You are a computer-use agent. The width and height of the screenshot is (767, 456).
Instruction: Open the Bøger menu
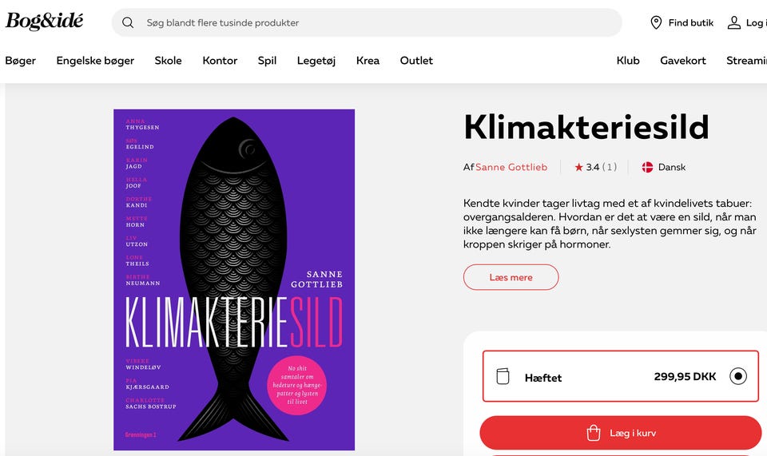(x=20, y=61)
